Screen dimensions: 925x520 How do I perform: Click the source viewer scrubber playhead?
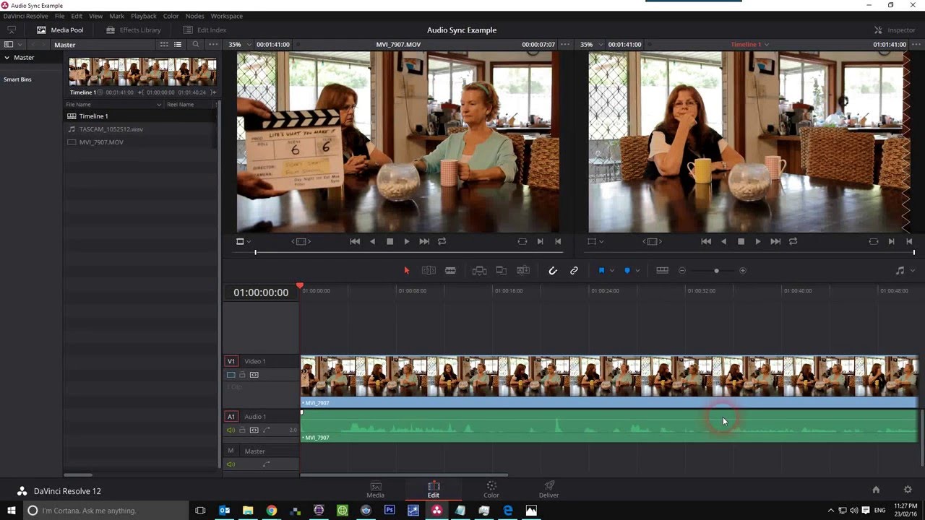(255, 252)
